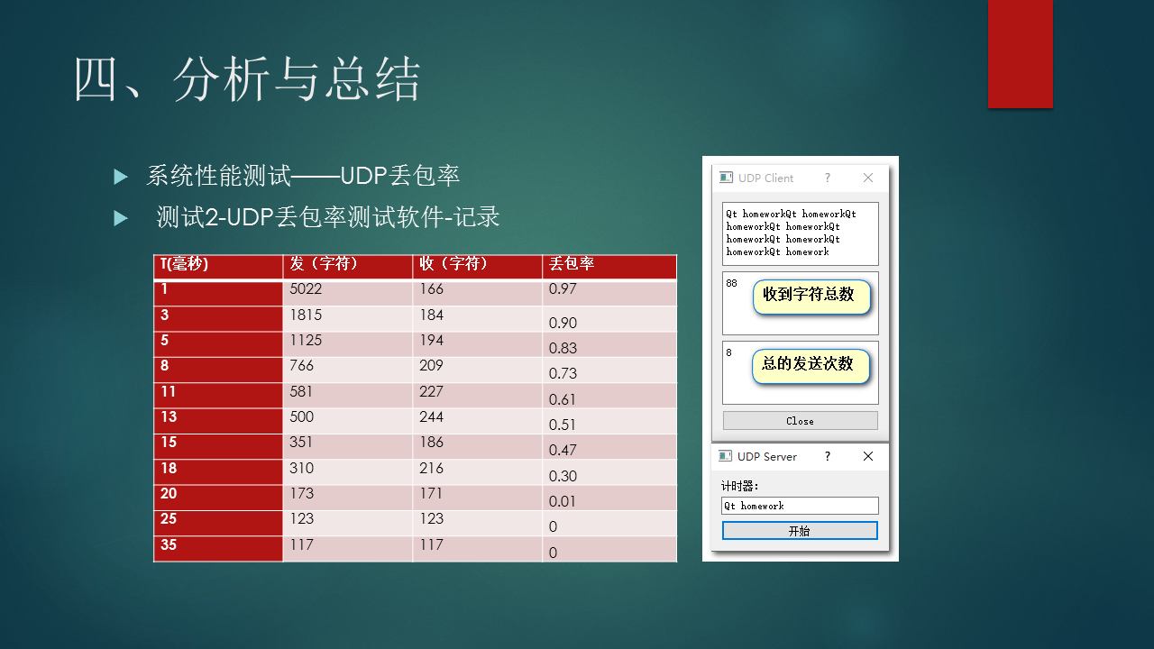Screen dimensions: 1154x649
Task: Click the T(毫秒) table header
Action: point(218,268)
